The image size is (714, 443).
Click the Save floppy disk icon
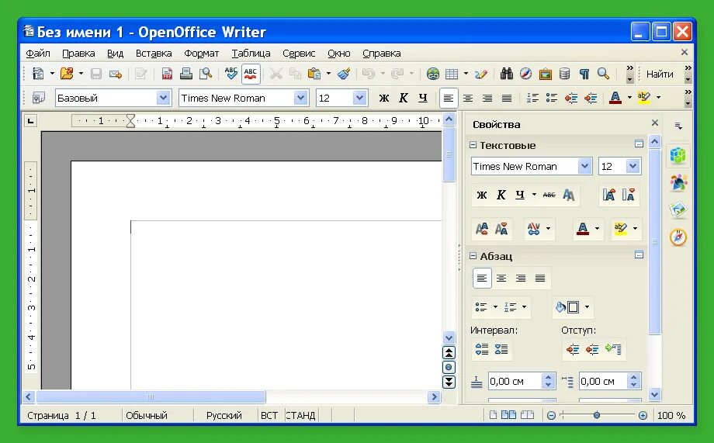95,74
